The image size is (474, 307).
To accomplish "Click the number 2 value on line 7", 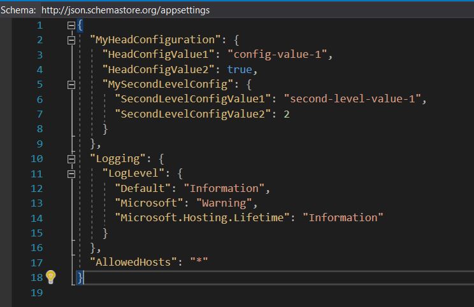I will 287,114.
